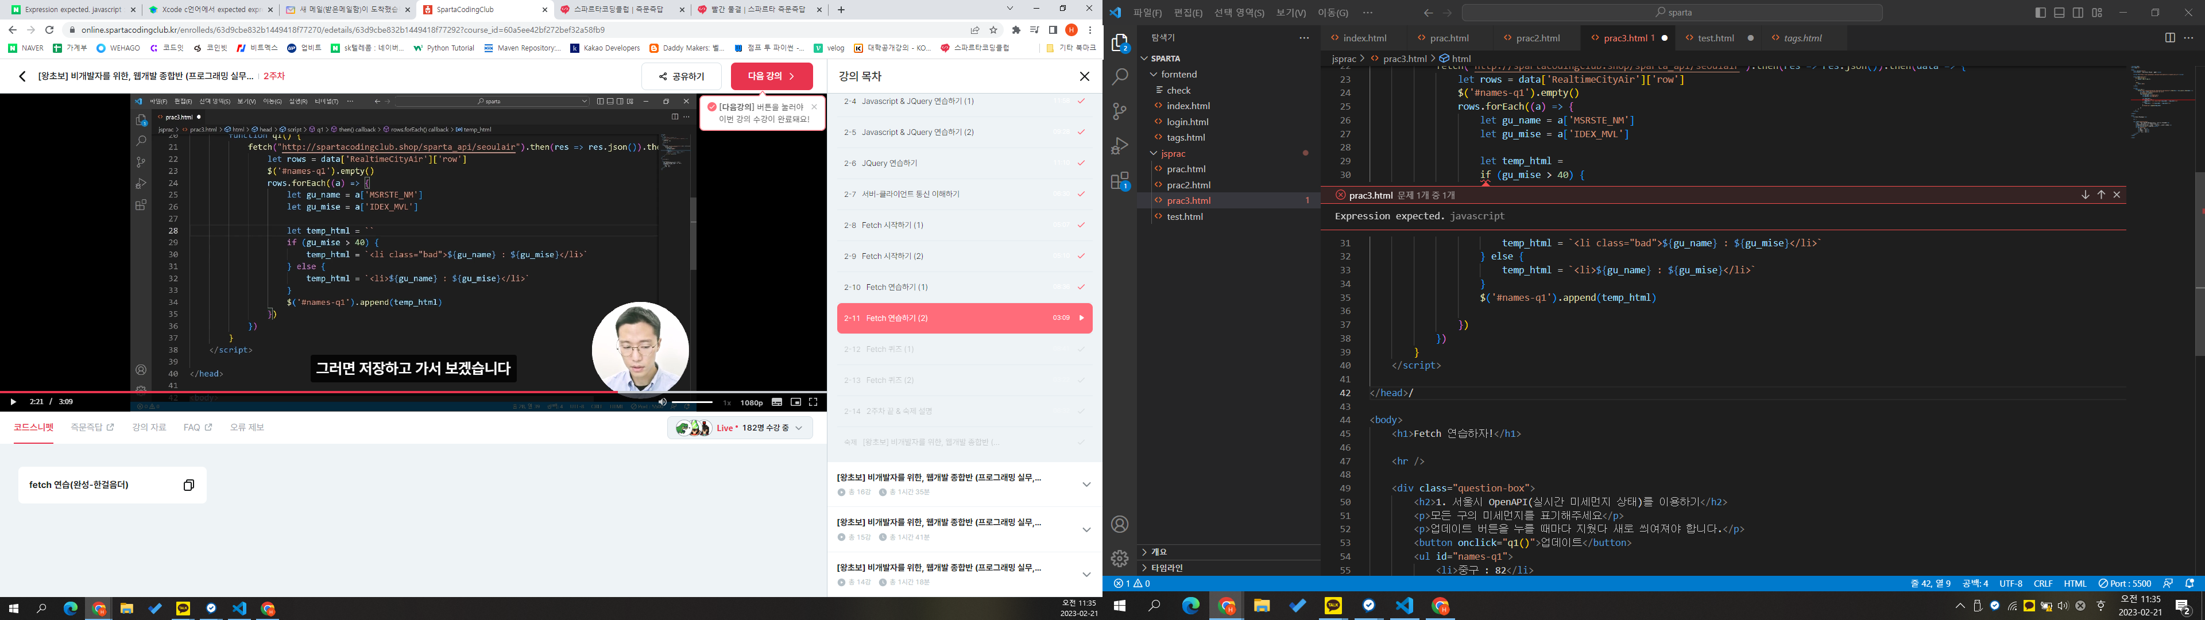Go to next problem in peek error widget

click(x=2085, y=195)
